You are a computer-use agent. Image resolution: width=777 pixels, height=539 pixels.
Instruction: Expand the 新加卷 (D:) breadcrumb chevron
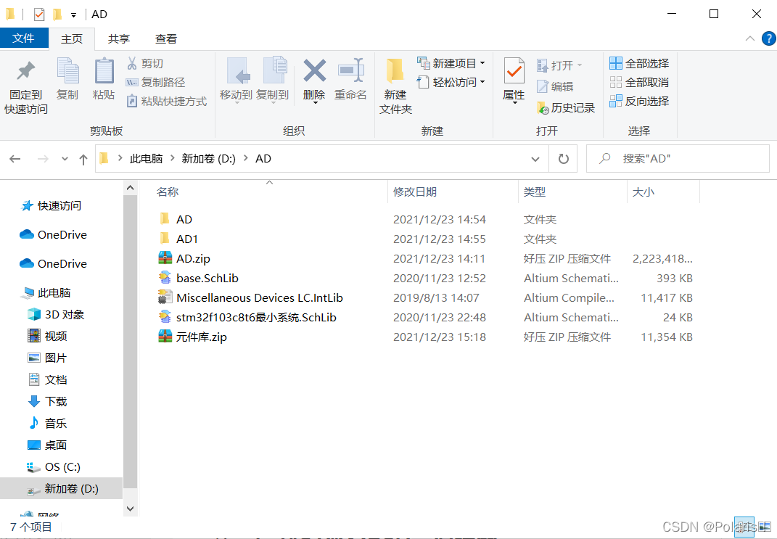[x=246, y=158]
